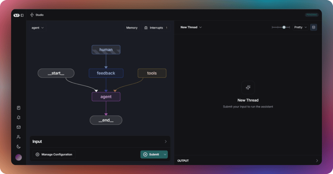Click the add user sidebar icon
333x174 pixels.
(x=18, y=137)
